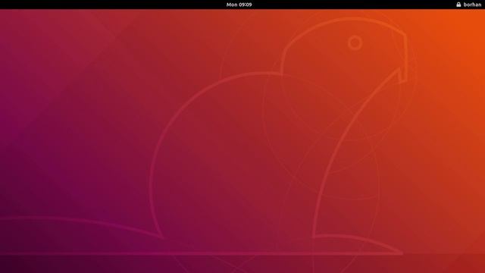Open the clock showing Mon 09:09

click(239, 5)
